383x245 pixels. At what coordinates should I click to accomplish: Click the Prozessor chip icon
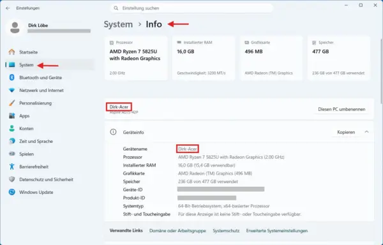pyautogui.click(x=112, y=43)
